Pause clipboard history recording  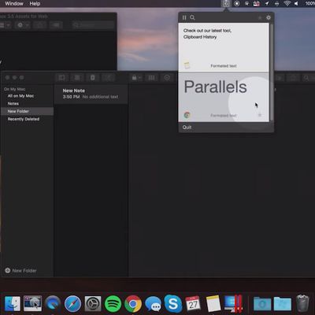pyautogui.click(x=184, y=17)
